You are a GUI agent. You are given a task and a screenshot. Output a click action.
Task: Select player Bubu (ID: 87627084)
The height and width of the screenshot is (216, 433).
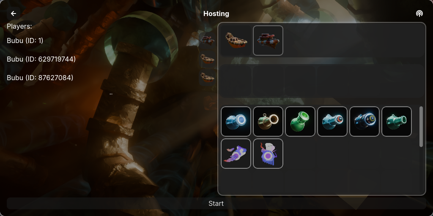pos(40,78)
